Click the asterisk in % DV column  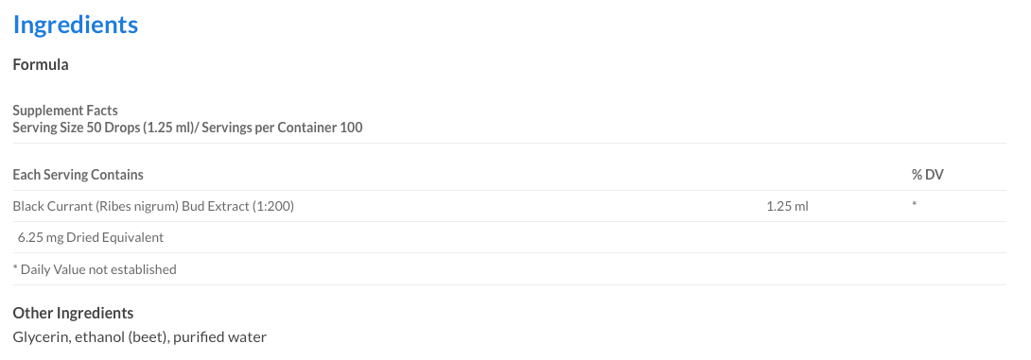[x=914, y=205]
